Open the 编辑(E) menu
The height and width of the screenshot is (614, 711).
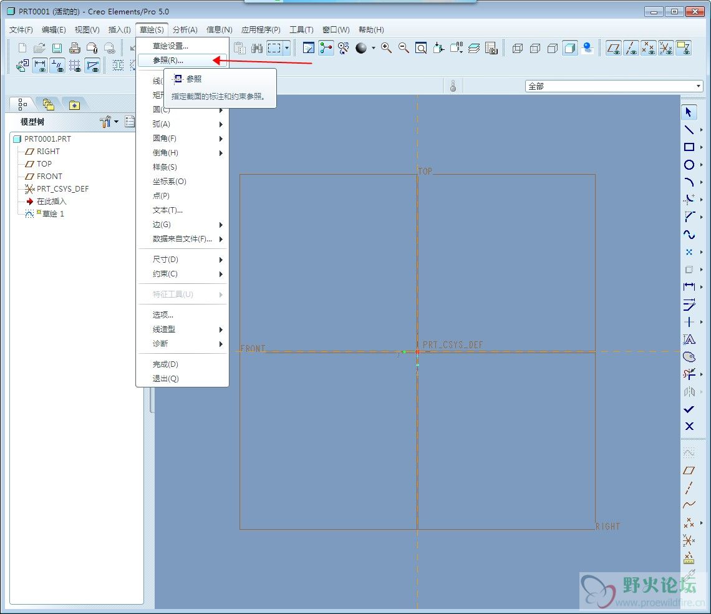coord(54,29)
